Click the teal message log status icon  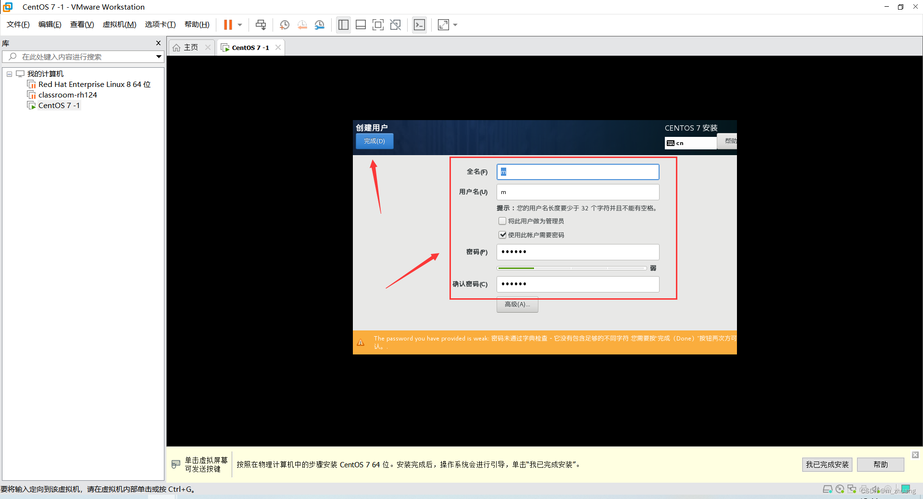point(906,489)
